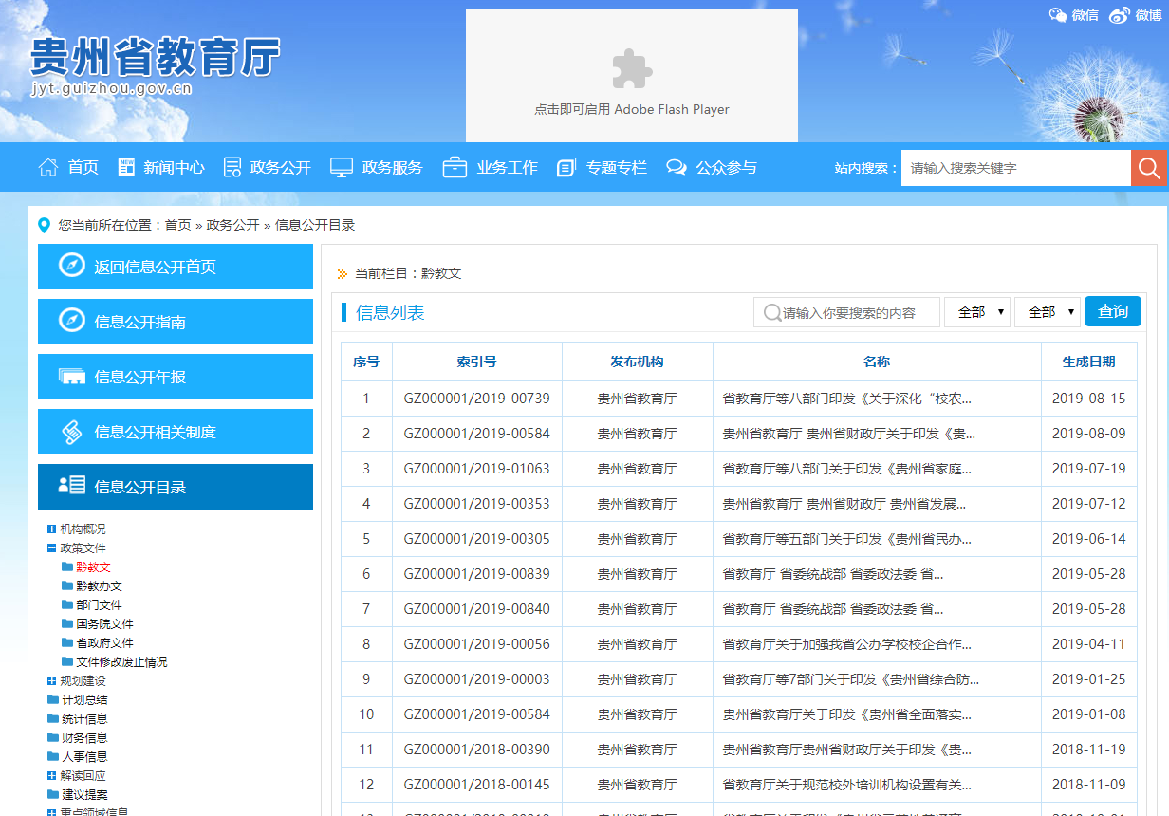Open the first 全部 dropdown filter
The height and width of the screenshot is (816, 1169).
tap(976, 312)
